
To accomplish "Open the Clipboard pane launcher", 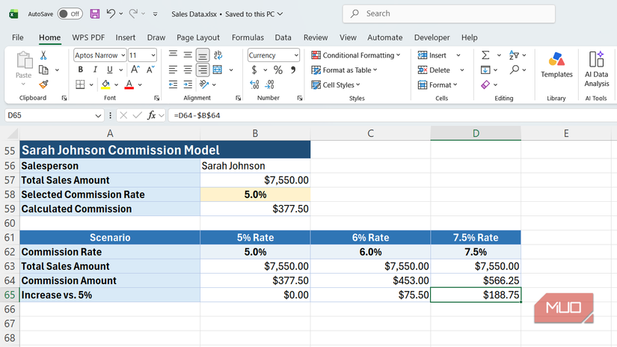I will tap(64, 98).
